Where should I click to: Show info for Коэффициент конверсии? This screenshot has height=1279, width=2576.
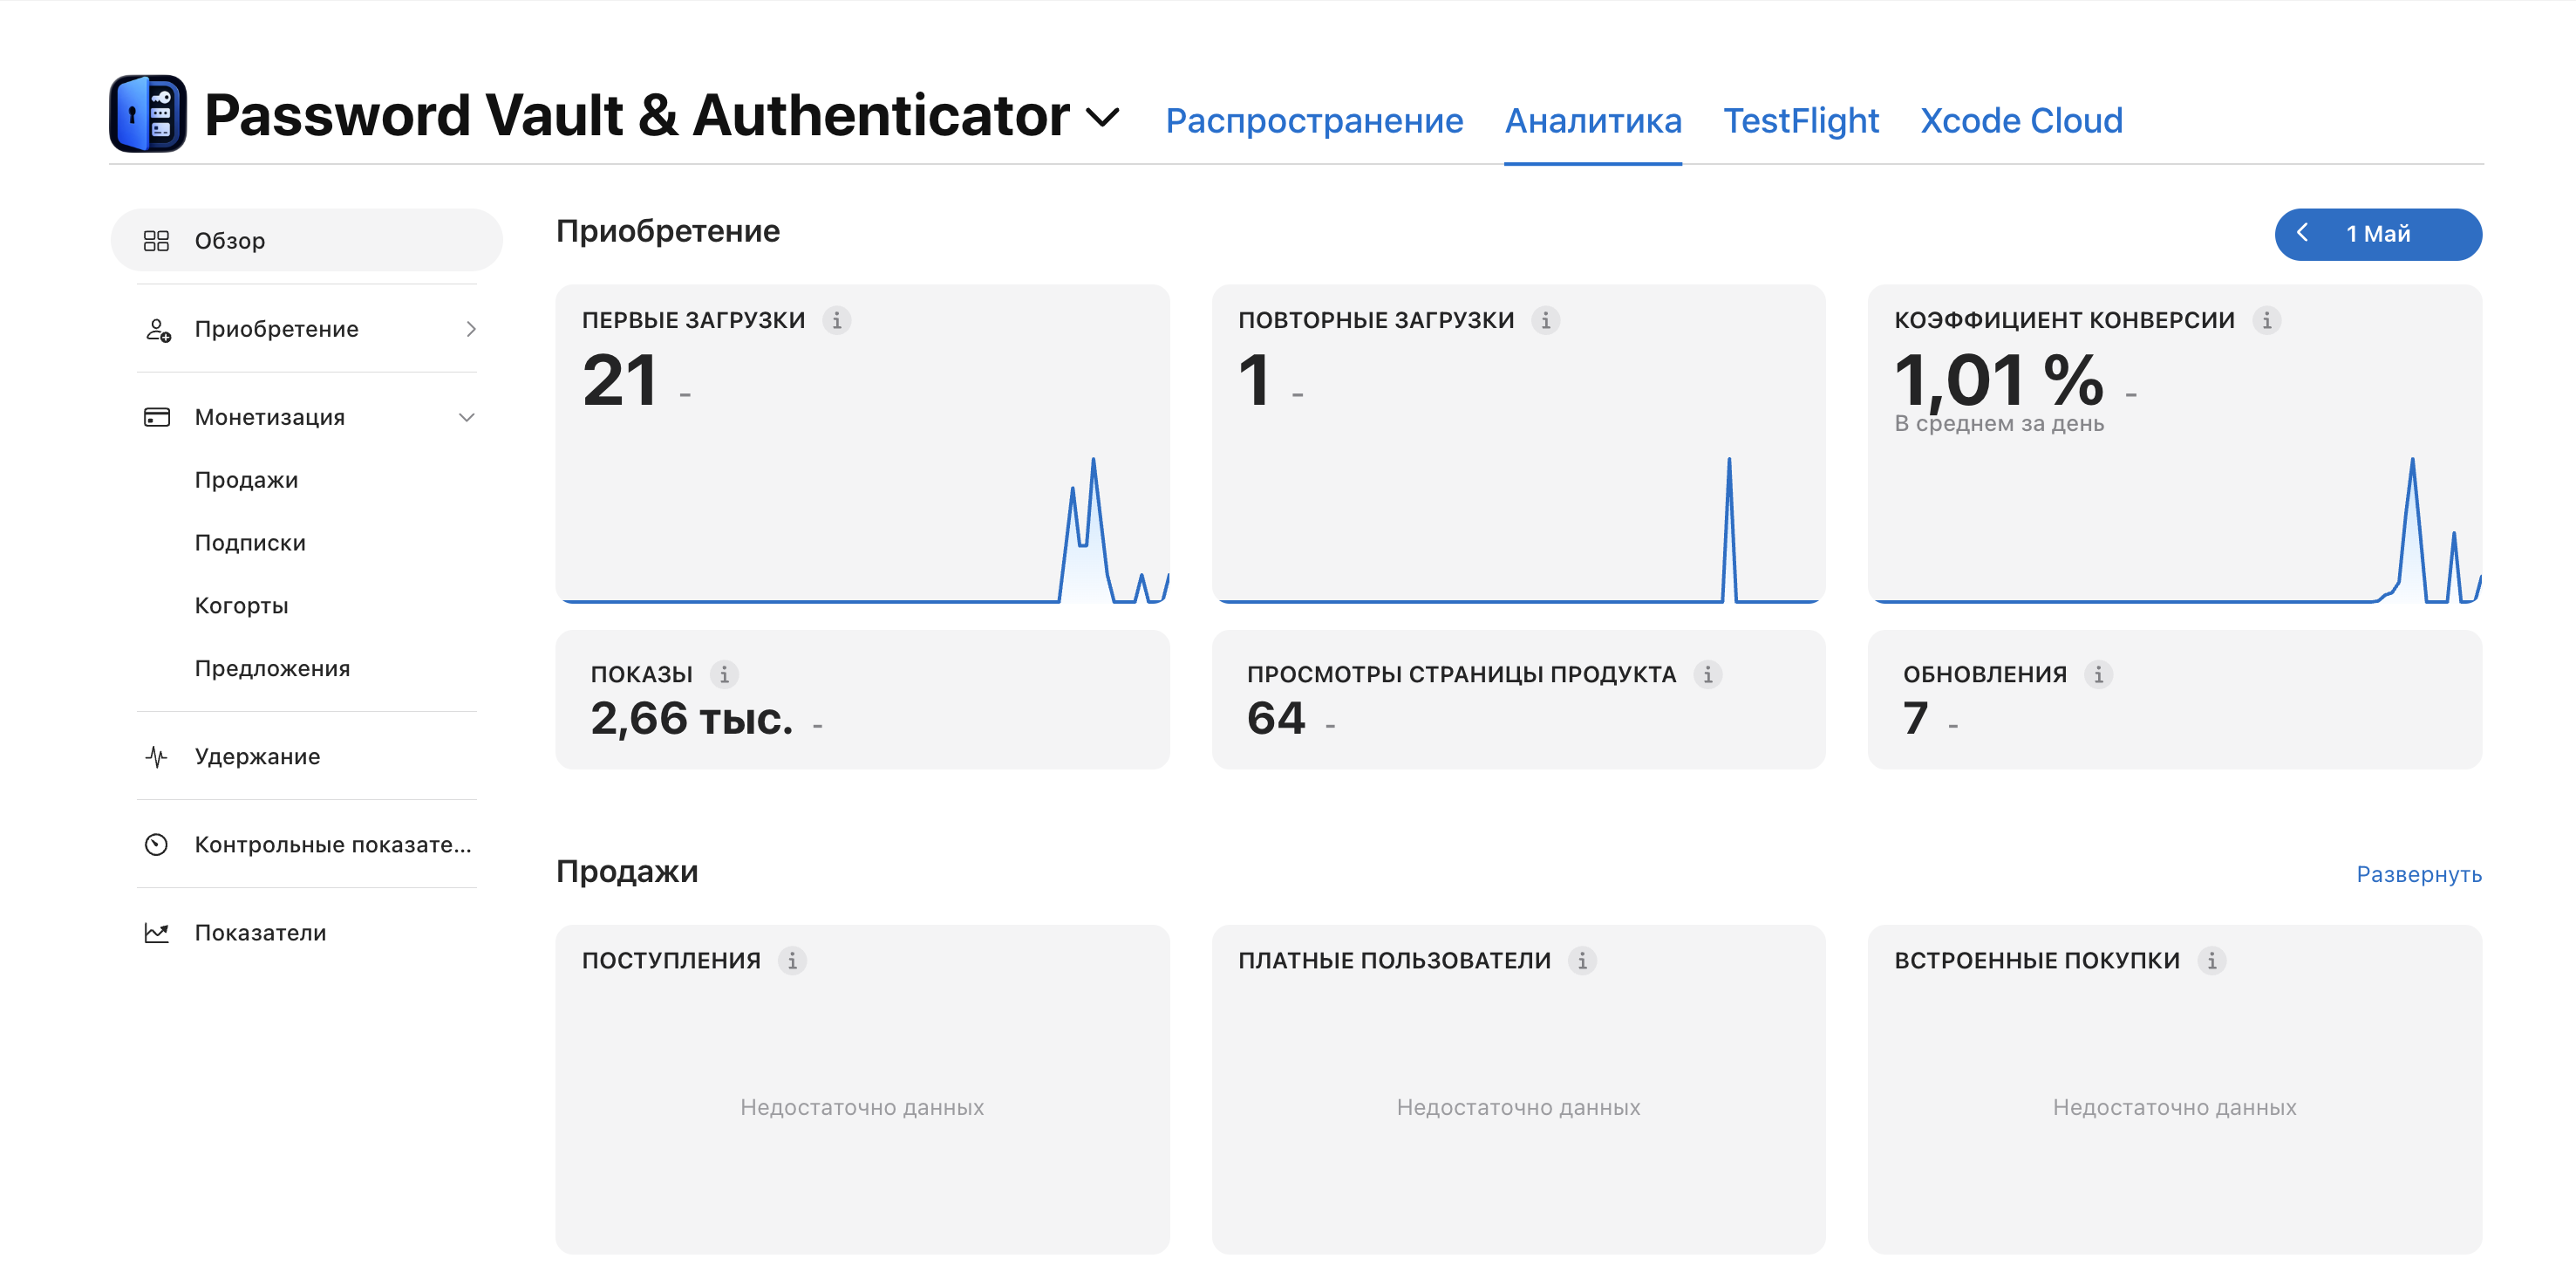pyautogui.click(x=2266, y=320)
